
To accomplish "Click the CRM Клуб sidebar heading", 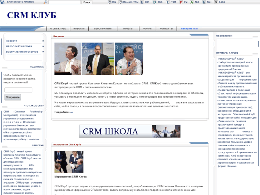I will coord(38,146).
